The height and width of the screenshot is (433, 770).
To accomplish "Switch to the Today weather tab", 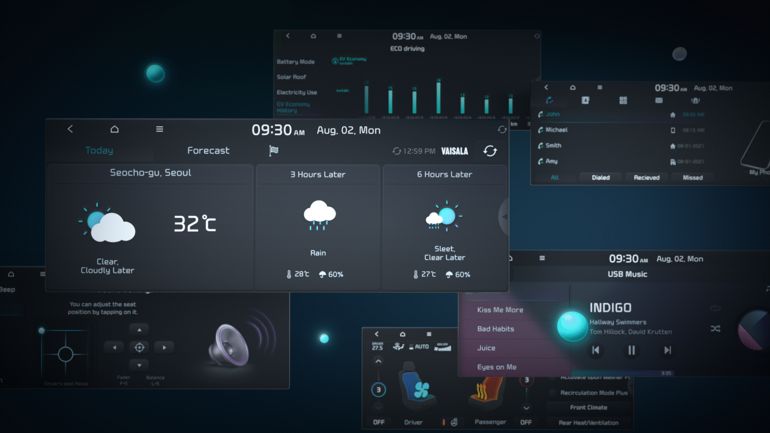I will point(99,150).
